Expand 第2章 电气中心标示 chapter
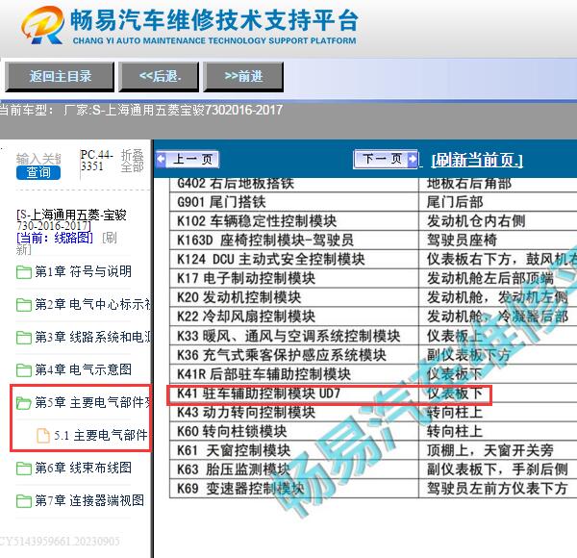The height and width of the screenshot is (558, 577). coord(92,304)
